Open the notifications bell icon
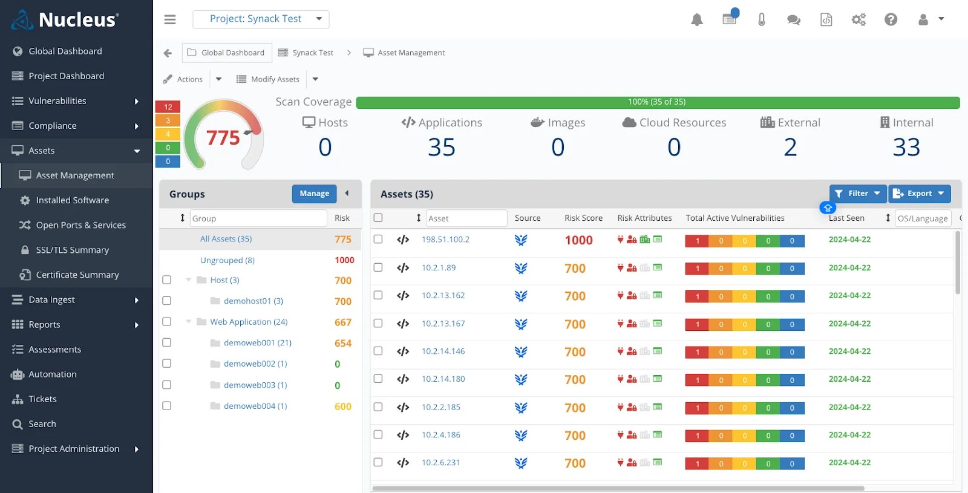Viewport: 968px width, 493px height. 697,19
